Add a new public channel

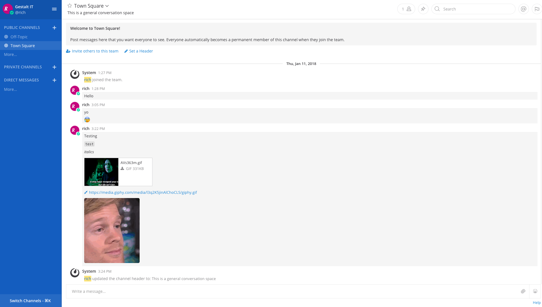point(54,28)
